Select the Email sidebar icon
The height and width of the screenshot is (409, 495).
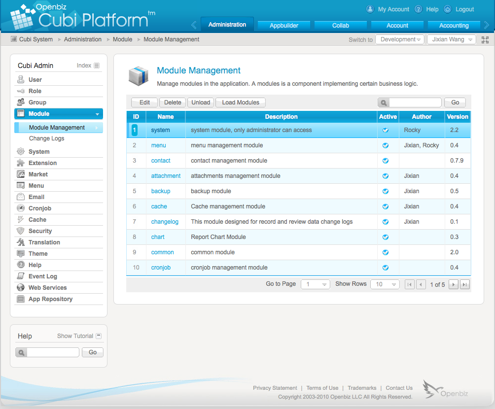(x=20, y=197)
